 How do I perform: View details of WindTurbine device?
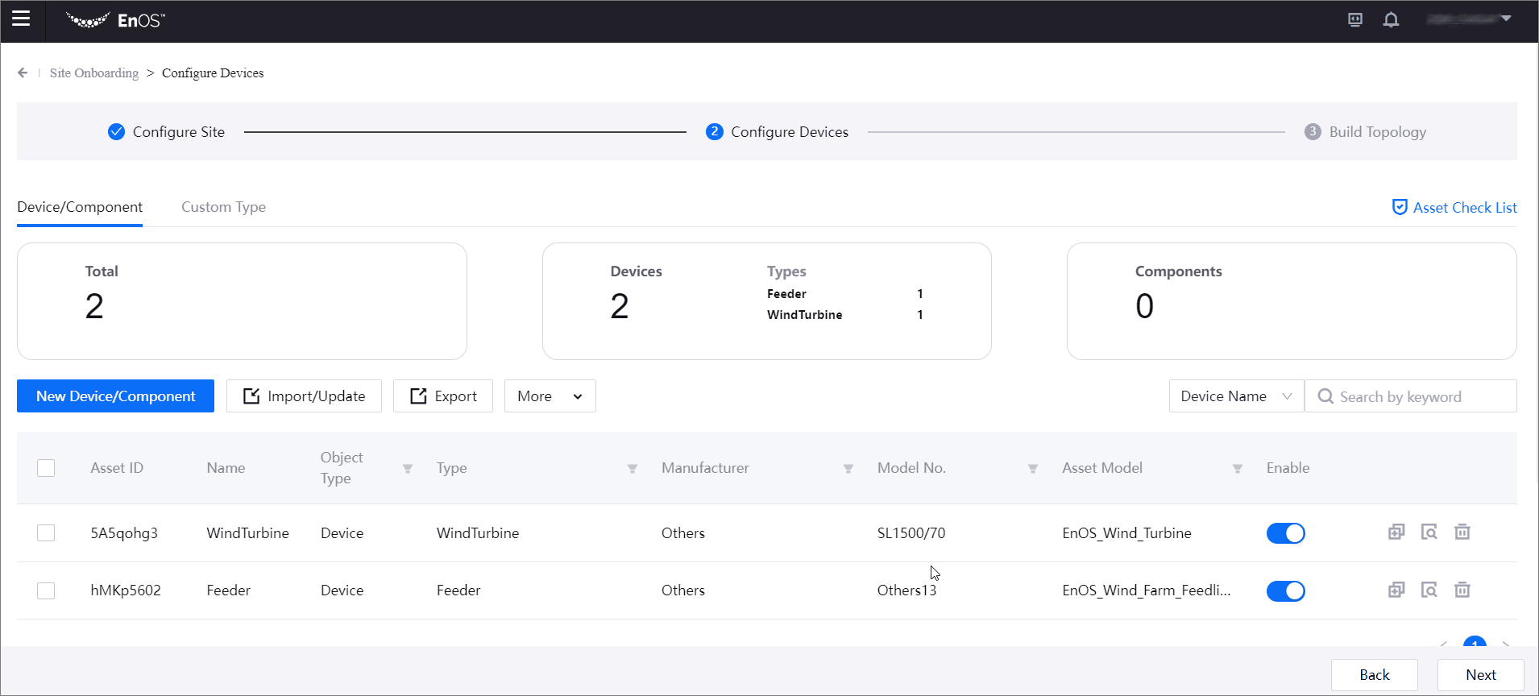[x=1429, y=532]
